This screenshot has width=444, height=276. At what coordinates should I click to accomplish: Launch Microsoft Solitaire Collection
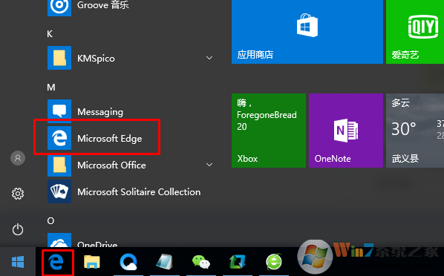click(130, 191)
